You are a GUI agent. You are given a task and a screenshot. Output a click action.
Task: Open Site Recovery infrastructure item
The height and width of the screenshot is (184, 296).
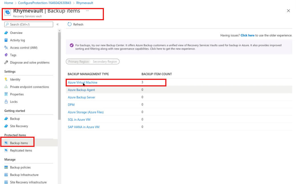[x=28, y=182]
